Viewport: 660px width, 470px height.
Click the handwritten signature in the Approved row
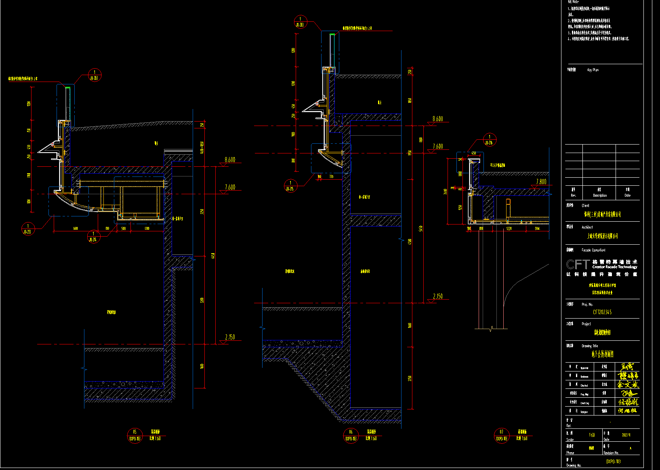[628, 367]
